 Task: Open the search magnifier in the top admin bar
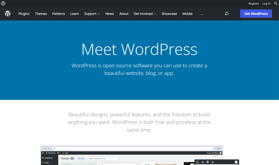pyautogui.click(x=276, y=3)
